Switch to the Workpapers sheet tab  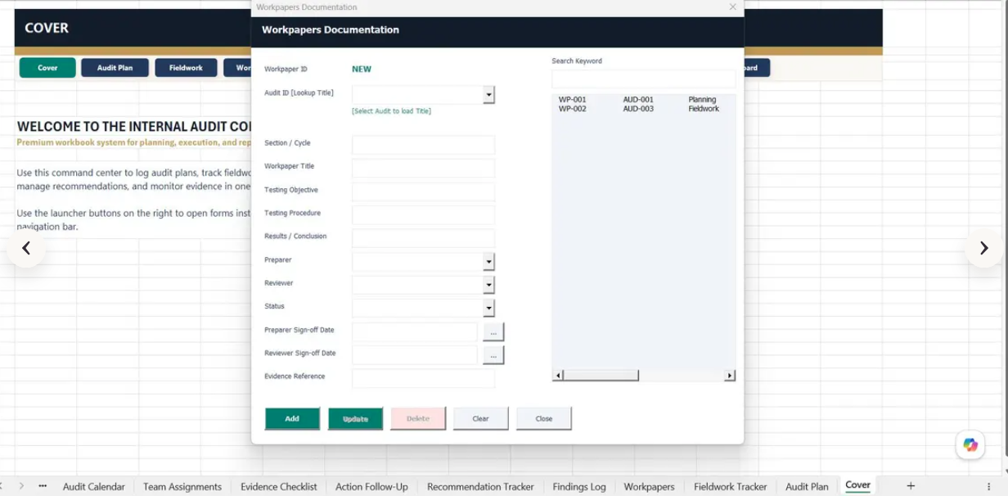(650, 486)
